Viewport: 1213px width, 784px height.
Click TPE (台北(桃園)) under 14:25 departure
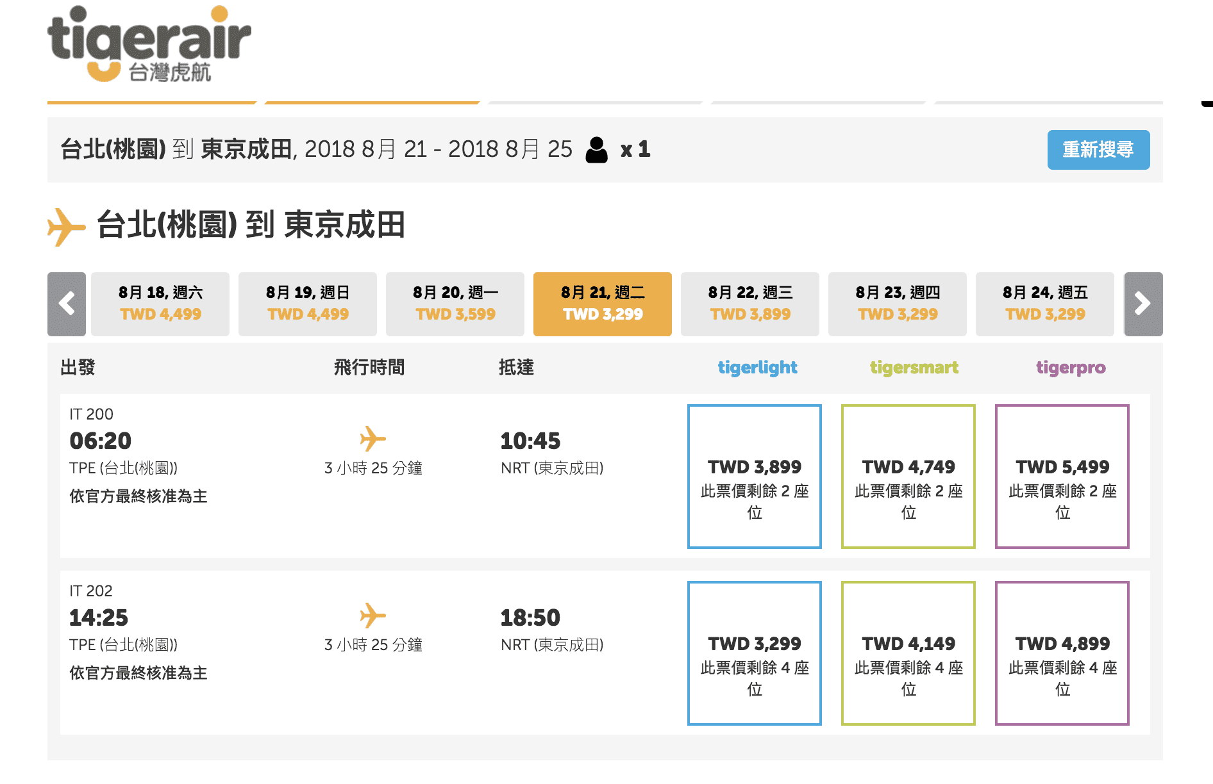click(124, 645)
